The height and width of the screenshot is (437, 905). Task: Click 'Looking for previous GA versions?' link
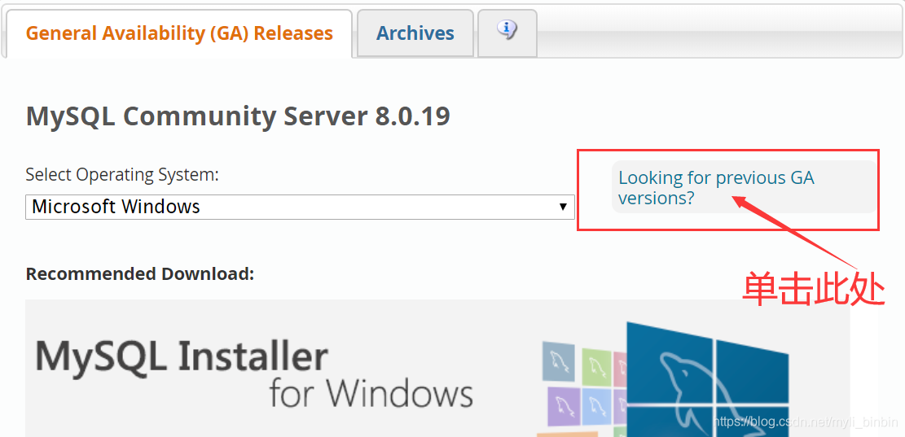[x=716, y=187]
